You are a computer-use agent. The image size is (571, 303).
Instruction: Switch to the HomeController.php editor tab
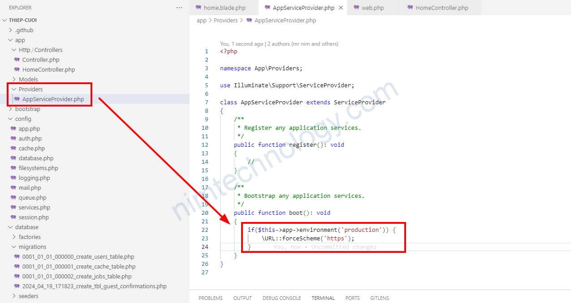[x=441, y=8]
